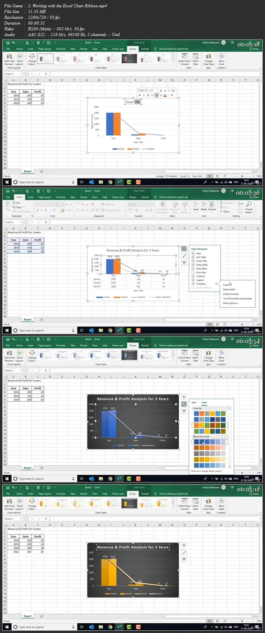Click the 'How do I change these colors?' link
The height and width of the screenshot is (633, 265).
[x=206, y=471]
